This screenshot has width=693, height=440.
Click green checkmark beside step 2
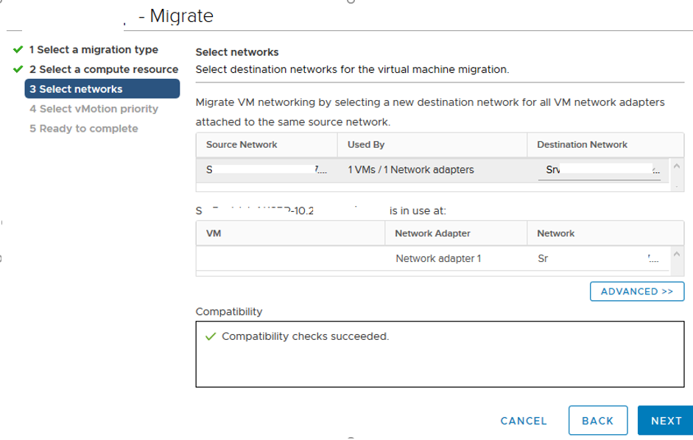[x=16, y=68]
